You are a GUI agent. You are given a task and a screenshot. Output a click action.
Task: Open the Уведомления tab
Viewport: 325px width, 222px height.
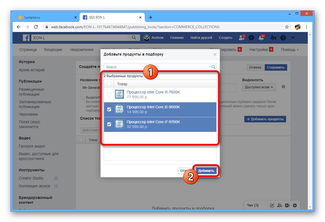pos(82,50)
